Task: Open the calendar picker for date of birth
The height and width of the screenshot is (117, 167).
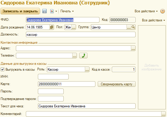Action: [52, 27]
